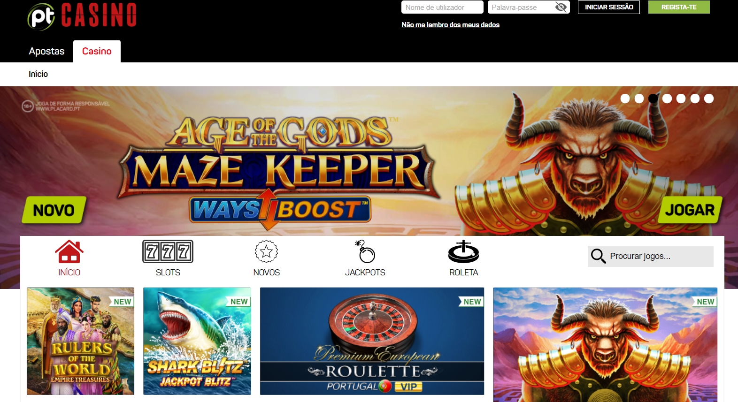
Task: Switch to the Casino tab
Action: (x=97, y=51)
